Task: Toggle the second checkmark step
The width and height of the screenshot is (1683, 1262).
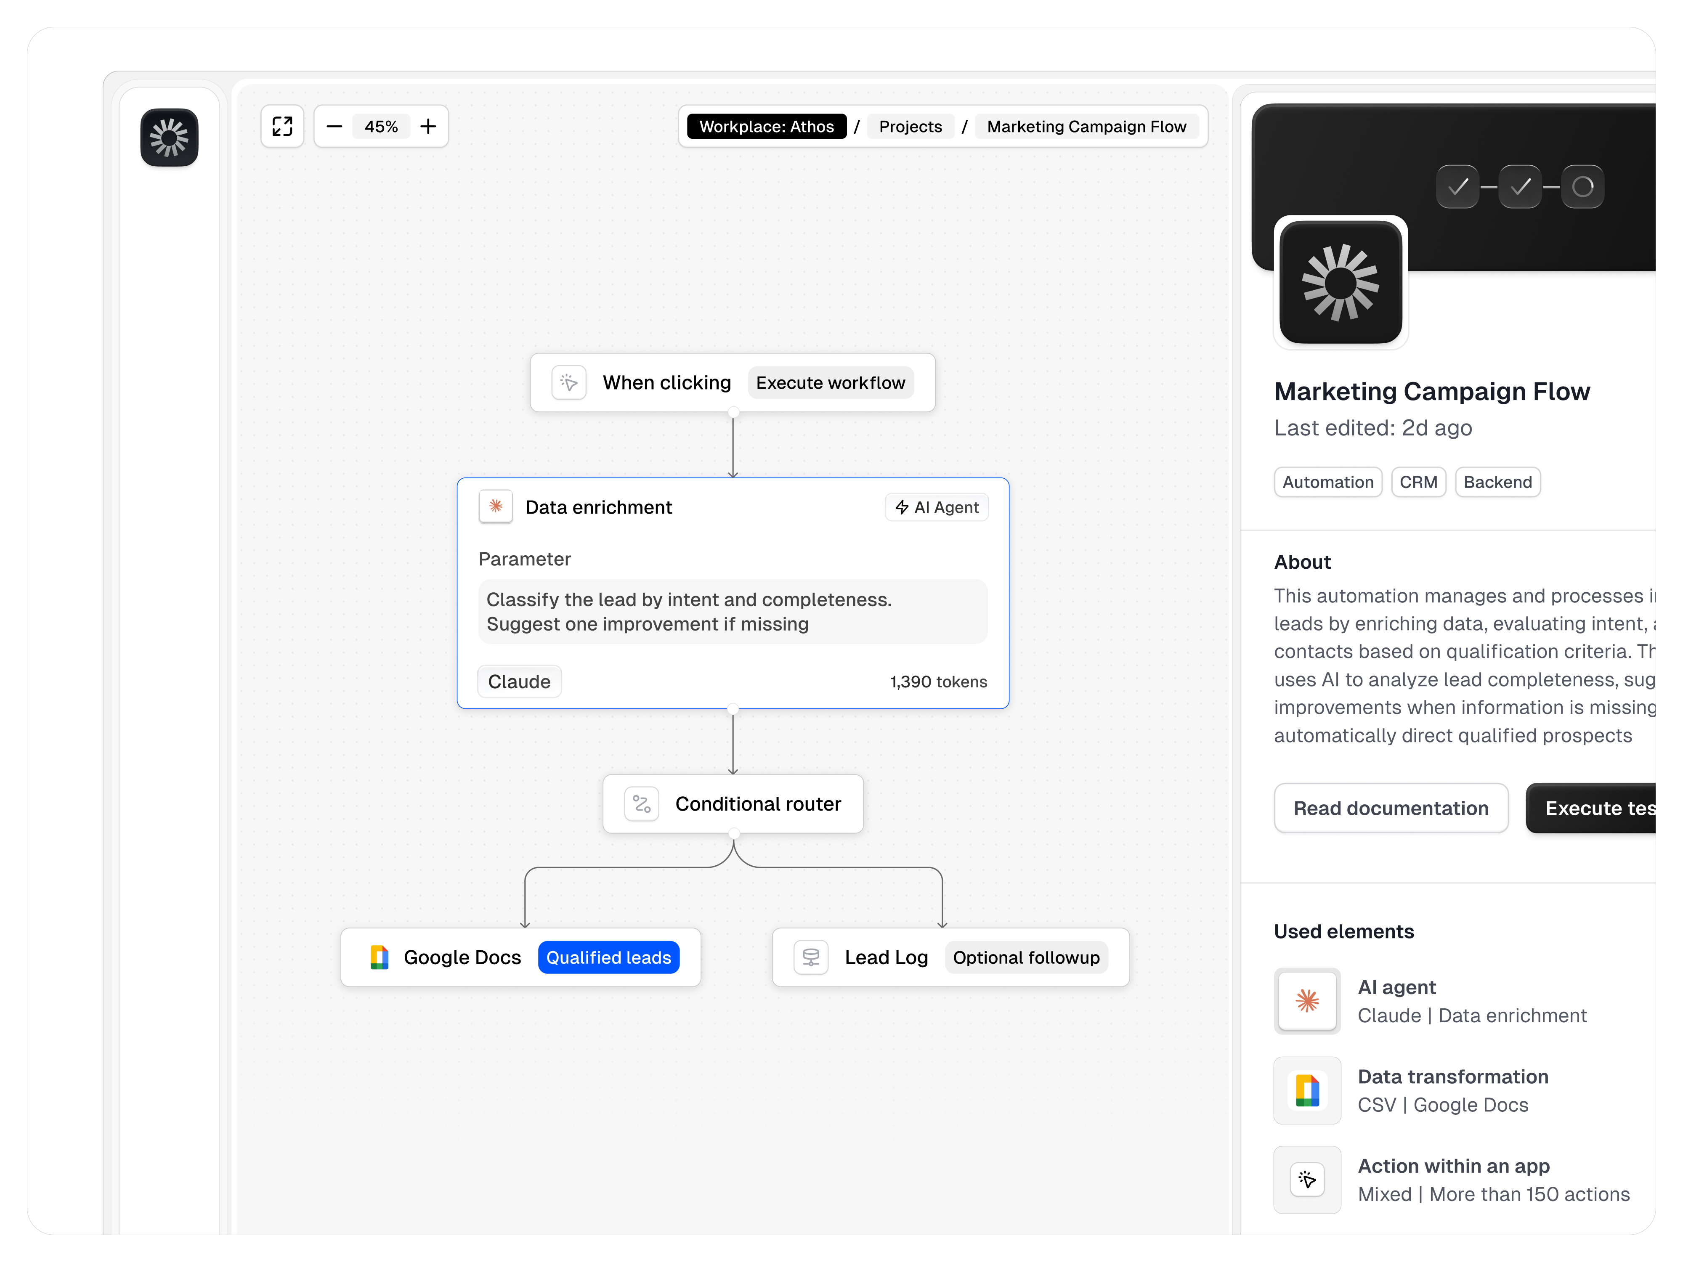Action: click(1519, 186)
